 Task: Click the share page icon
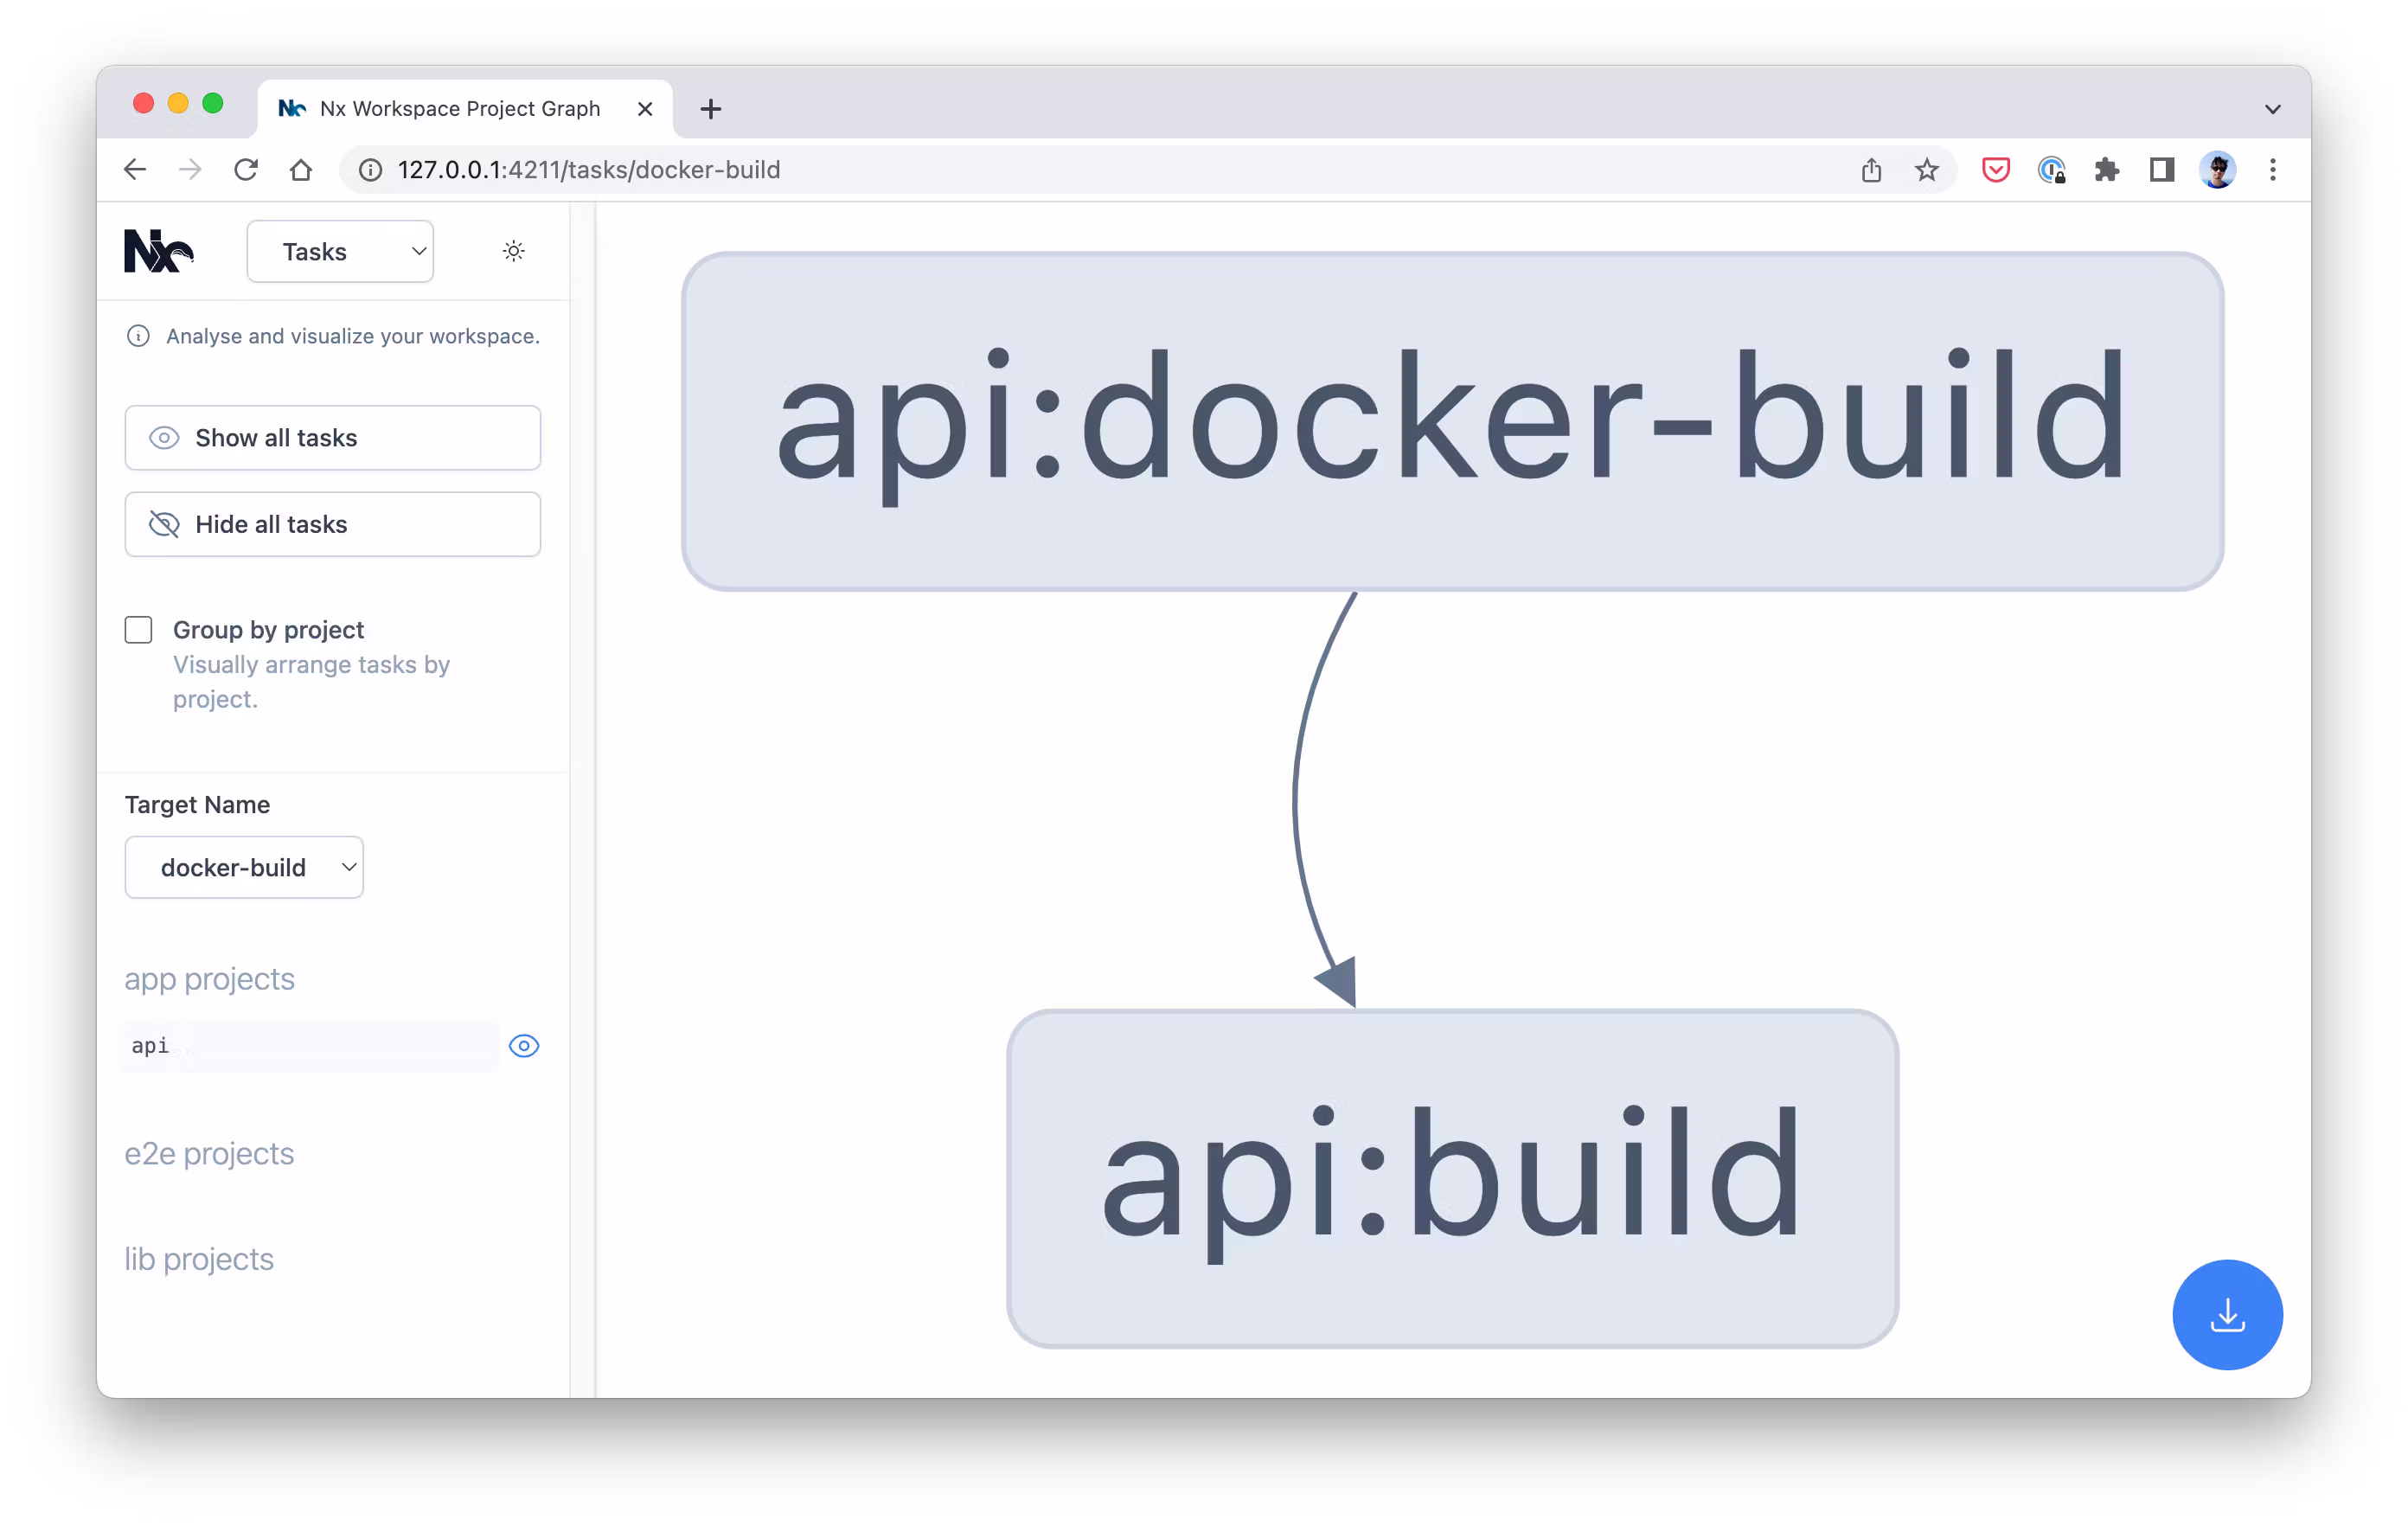pos(1871,170)
